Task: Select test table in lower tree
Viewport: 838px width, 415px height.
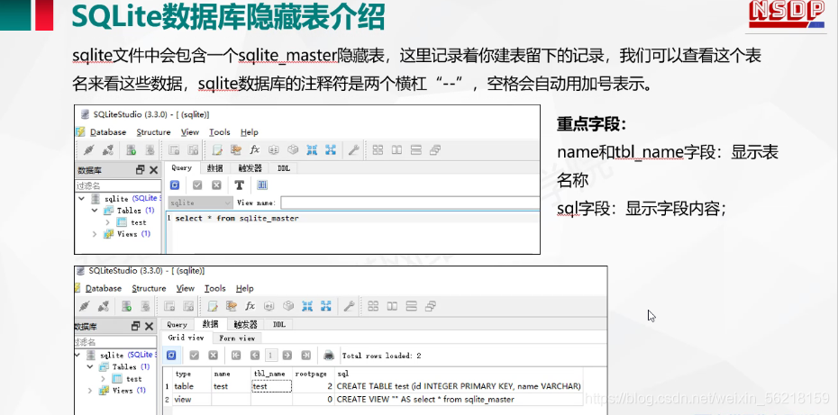Action: pyautogui.click(x=133, y=379)
